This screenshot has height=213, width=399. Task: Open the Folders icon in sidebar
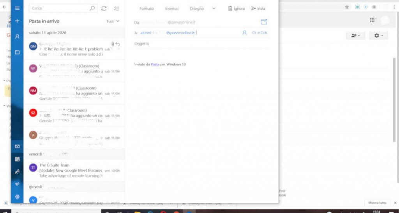coord(17,52)
